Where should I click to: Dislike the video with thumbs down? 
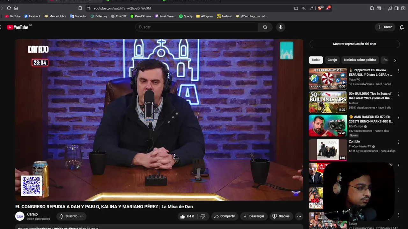pos(203,216)
